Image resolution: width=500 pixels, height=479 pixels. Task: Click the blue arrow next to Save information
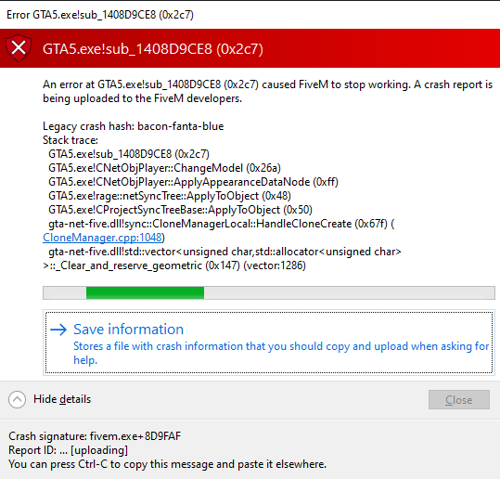58,330
